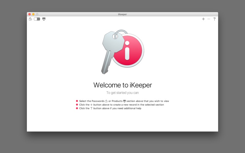Click the iKeeper window title text

[123, 14]
